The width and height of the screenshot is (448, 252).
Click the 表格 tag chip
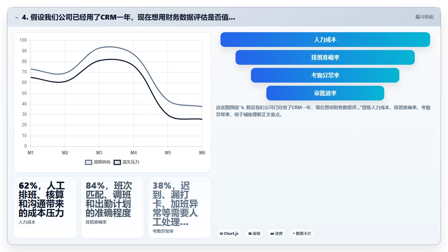pos(254,233)
